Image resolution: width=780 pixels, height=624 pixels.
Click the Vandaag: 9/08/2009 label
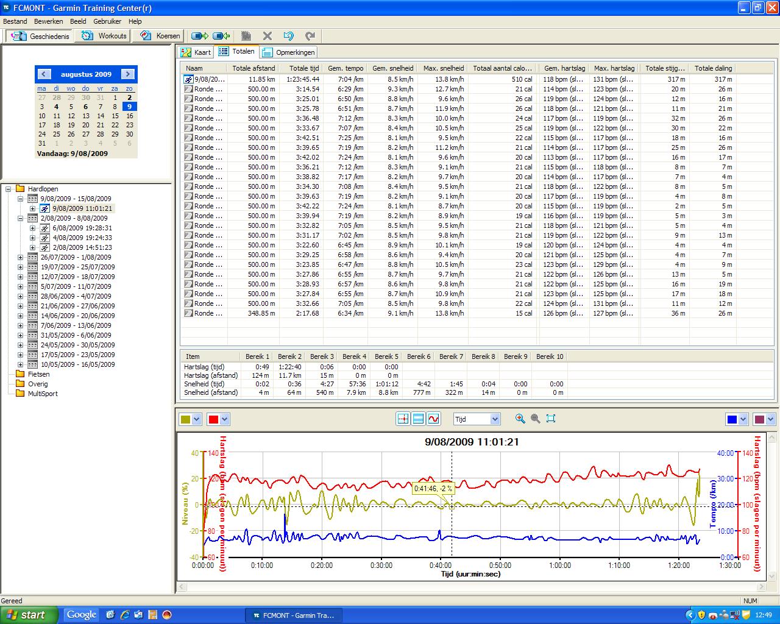click(73, 154)
